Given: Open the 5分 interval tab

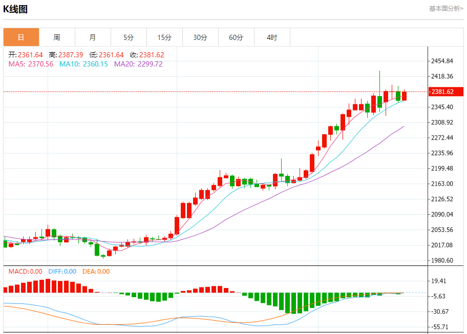Looking at the screenshot, I should click(129, 37).
